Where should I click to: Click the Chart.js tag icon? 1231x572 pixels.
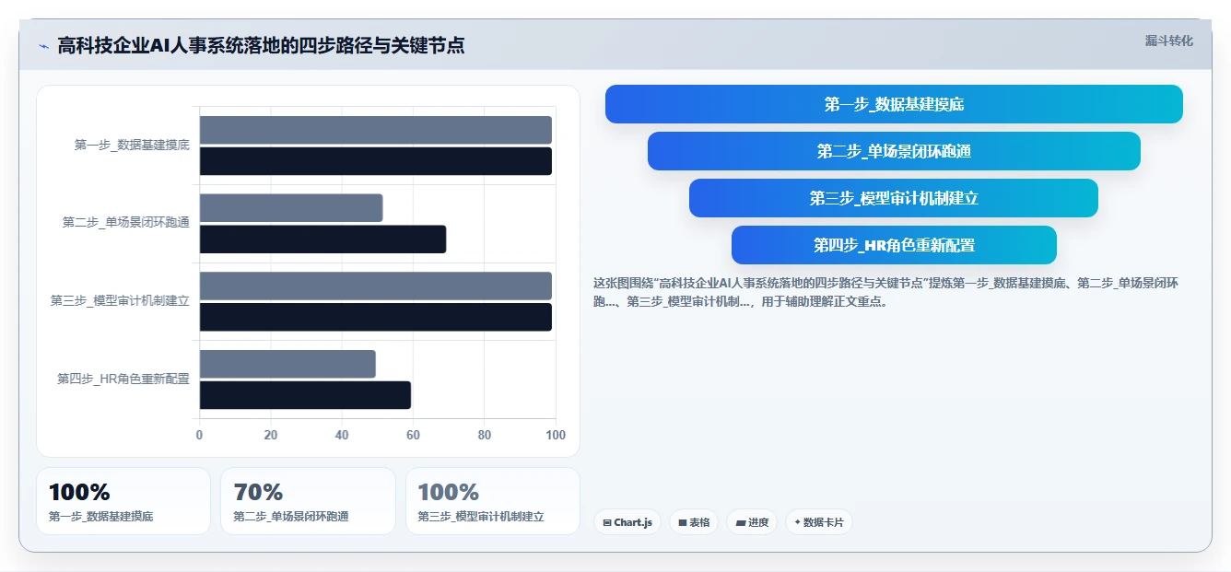pos(607,522)
